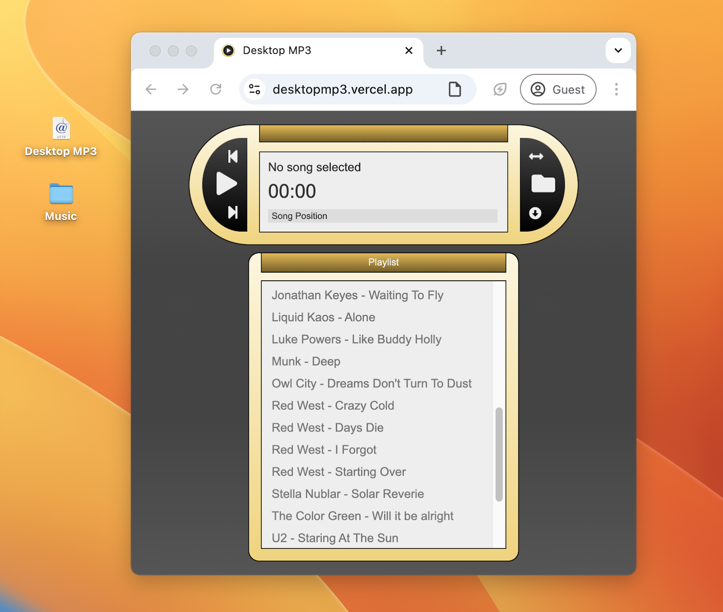This screenshot has height=612, width=723.
Task: Open the tab search chevron dropdown
Action: (617, 51)
